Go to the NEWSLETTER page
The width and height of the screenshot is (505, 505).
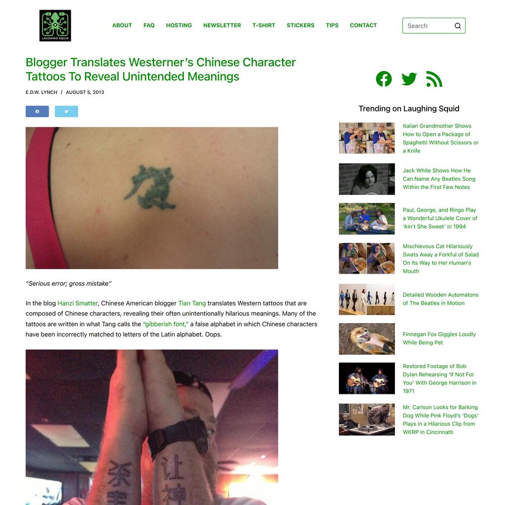pyautogui.click(x=222, y=25)
